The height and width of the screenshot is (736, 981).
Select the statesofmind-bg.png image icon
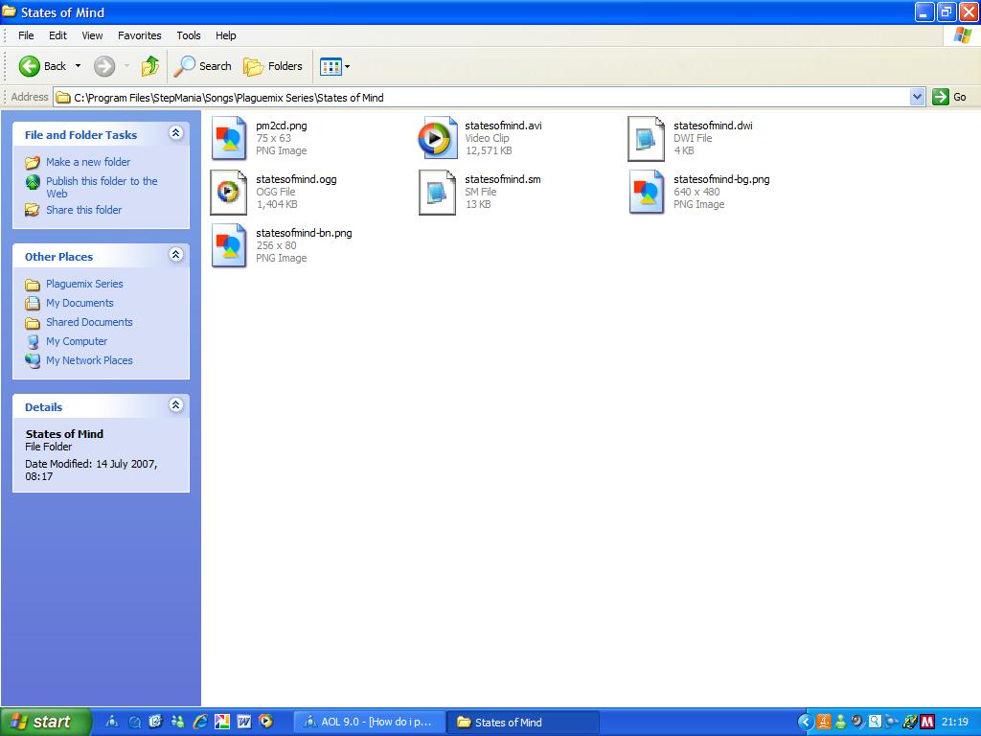tap(647, 192)
